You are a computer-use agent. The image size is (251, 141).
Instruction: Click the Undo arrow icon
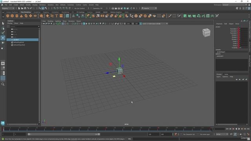click(x=28, y=8)
